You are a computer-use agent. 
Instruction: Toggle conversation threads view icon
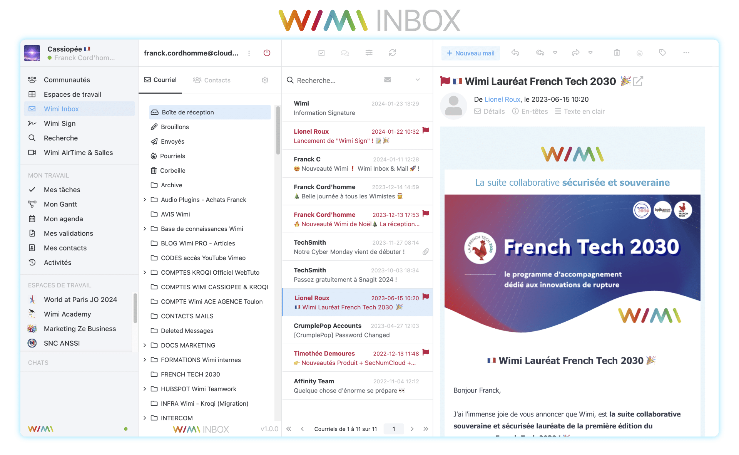click(x=345, y=53)
